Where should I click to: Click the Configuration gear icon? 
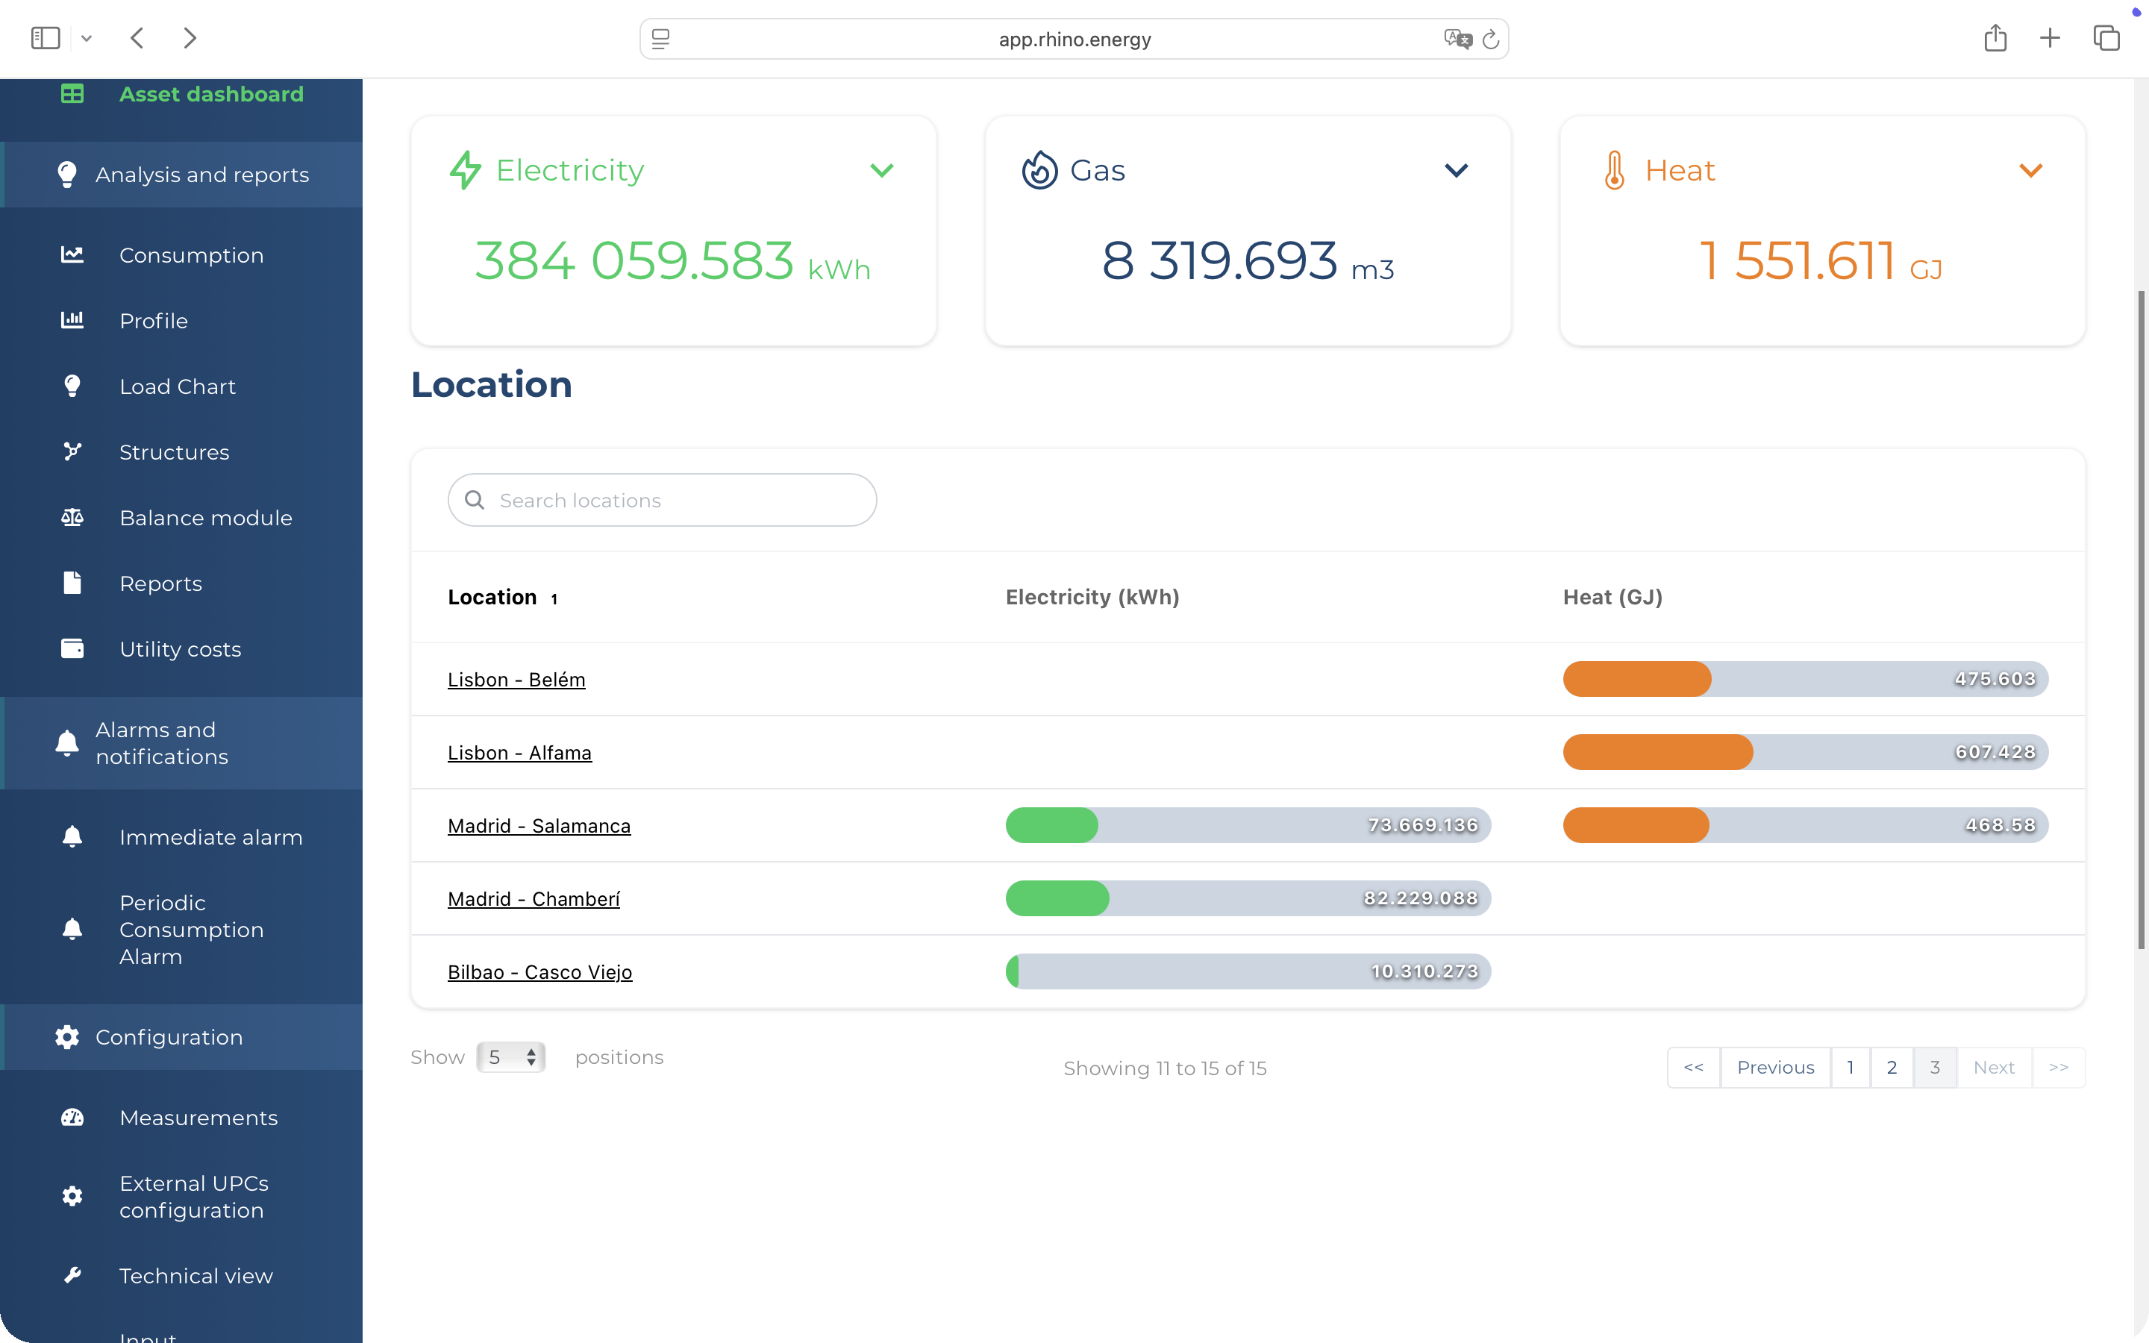pos(66,1036)
